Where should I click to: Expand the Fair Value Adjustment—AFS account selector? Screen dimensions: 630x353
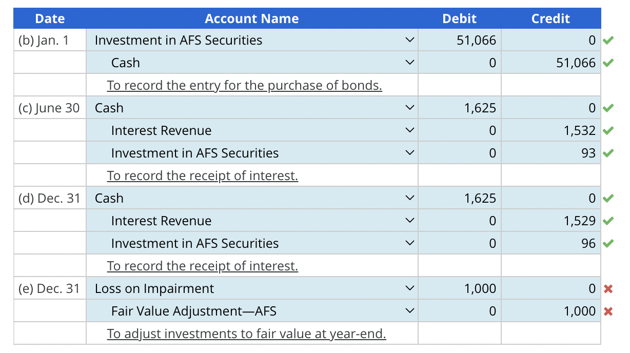tap(409, 310)
